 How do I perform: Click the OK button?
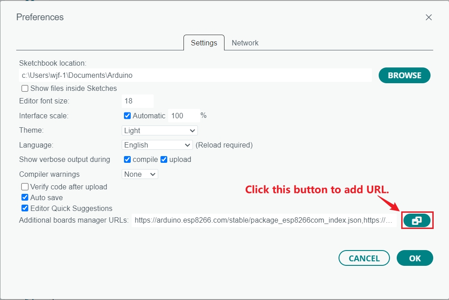point(415,258)
